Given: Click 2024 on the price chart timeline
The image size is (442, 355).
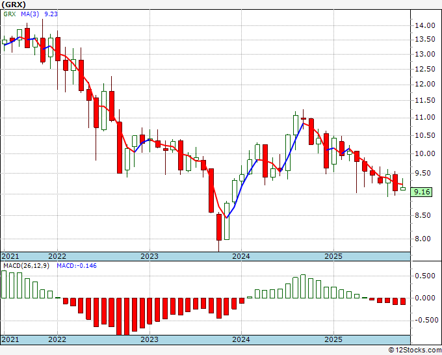Looking at the screenshot, I should [241, 256].
